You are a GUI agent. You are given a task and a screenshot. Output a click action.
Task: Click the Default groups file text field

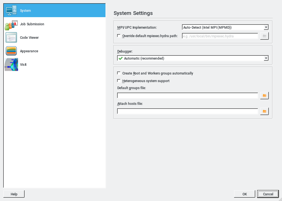click(188, 96)
